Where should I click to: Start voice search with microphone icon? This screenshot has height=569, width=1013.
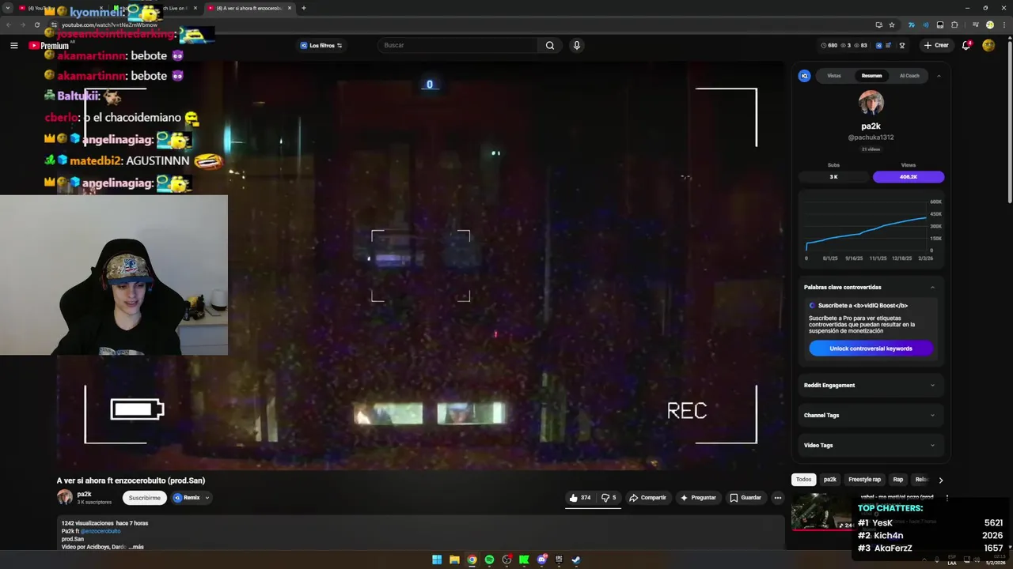[x=576, y=45]
